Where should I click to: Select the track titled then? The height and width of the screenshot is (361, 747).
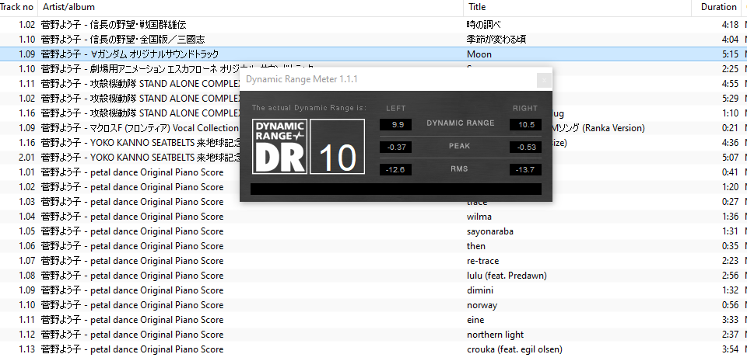click(373, 246)
